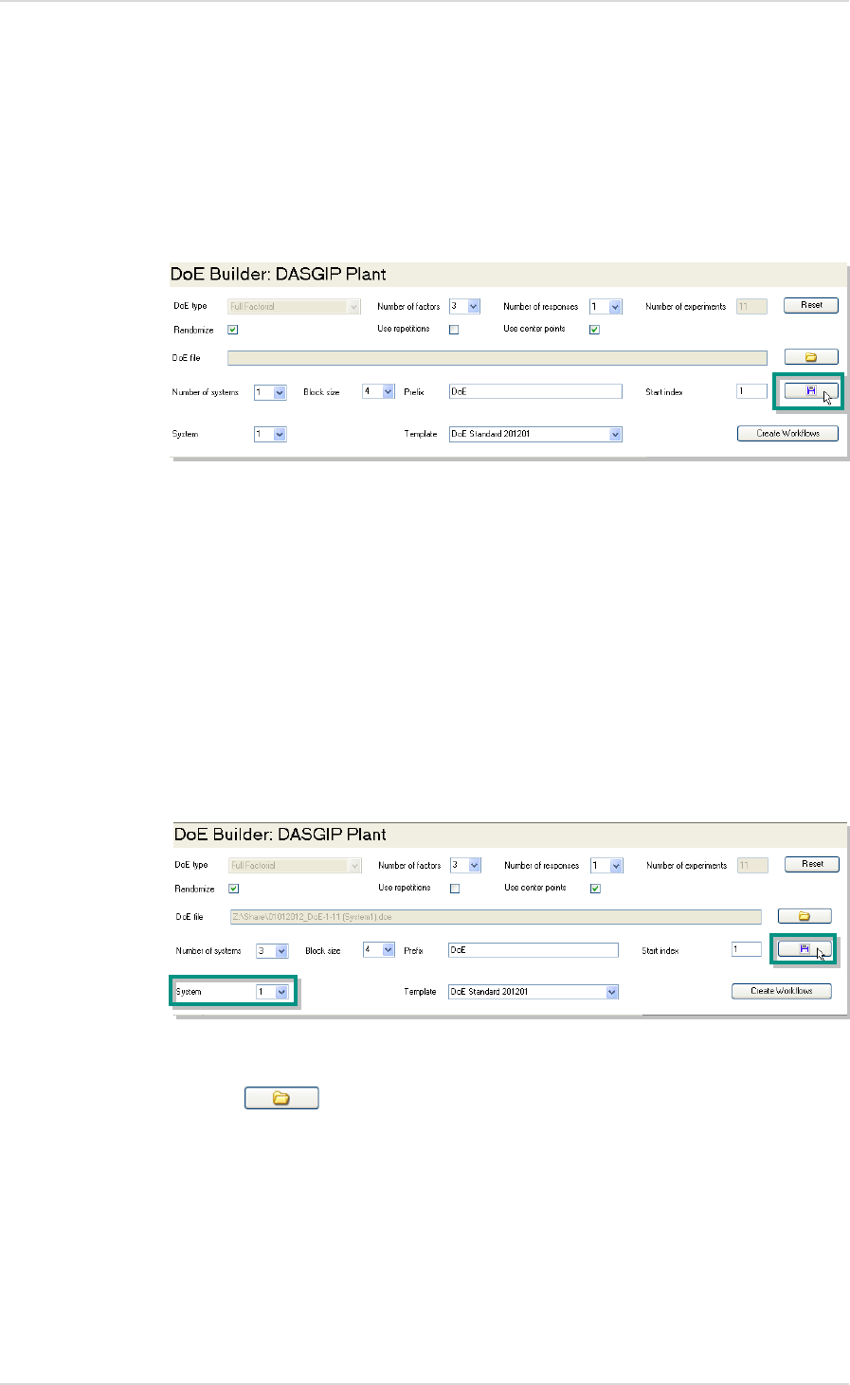The width and height of the screenshot is (850, 1385).
Task: Click Prefix field in upper DoE Builder
Action: click(535, 391)
